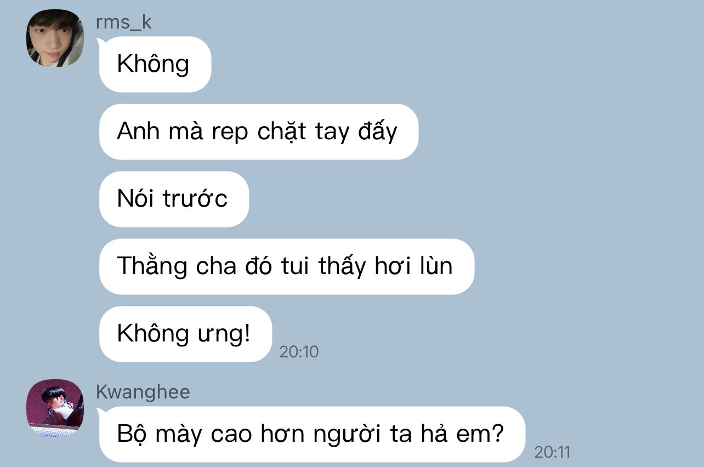Select the 'Không ưng!' message bubble

coord(185,334)
